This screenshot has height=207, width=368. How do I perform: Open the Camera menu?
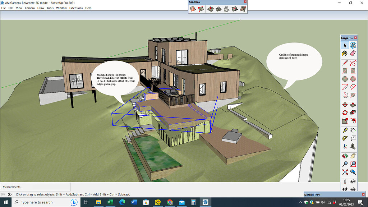coord(29,8)
